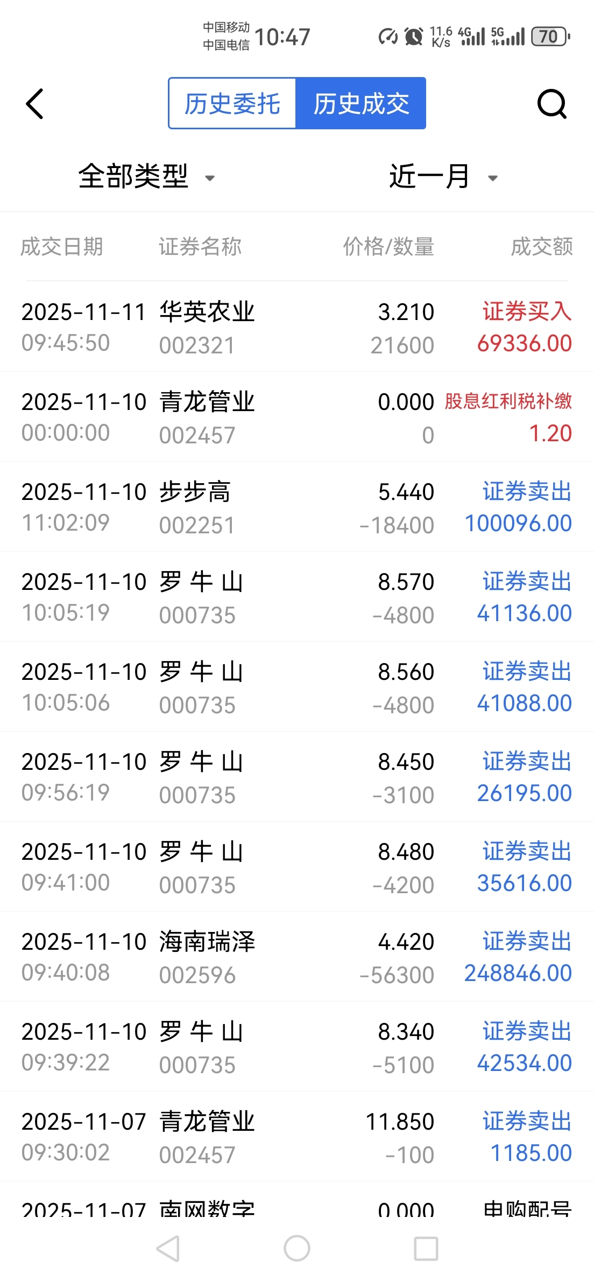The image size is (594, 1280).
Task: Select the 历史成交 tab
Action: pos(361,103)
